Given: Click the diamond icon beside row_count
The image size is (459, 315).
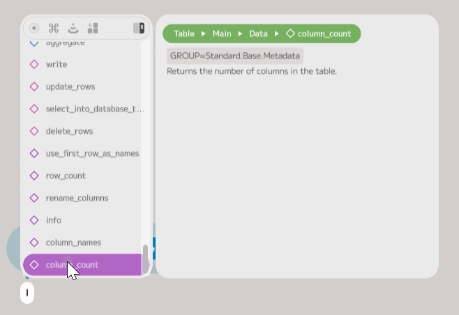Looking at the screenshot, I should click(34, 176).
